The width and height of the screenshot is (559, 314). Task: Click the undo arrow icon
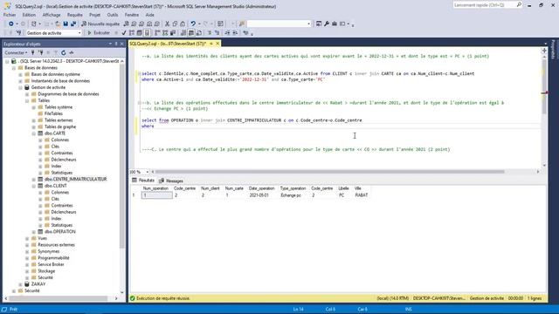[193, 24]
